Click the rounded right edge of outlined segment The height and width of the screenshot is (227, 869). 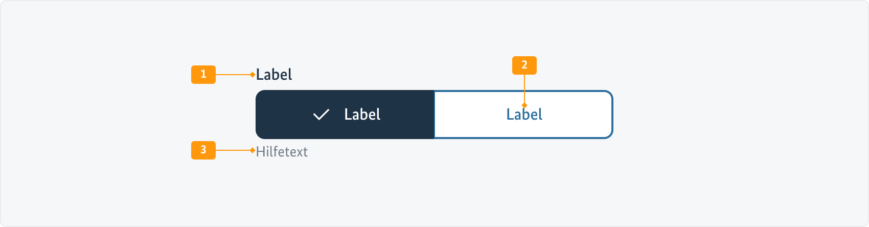click(x=612, y=115)
